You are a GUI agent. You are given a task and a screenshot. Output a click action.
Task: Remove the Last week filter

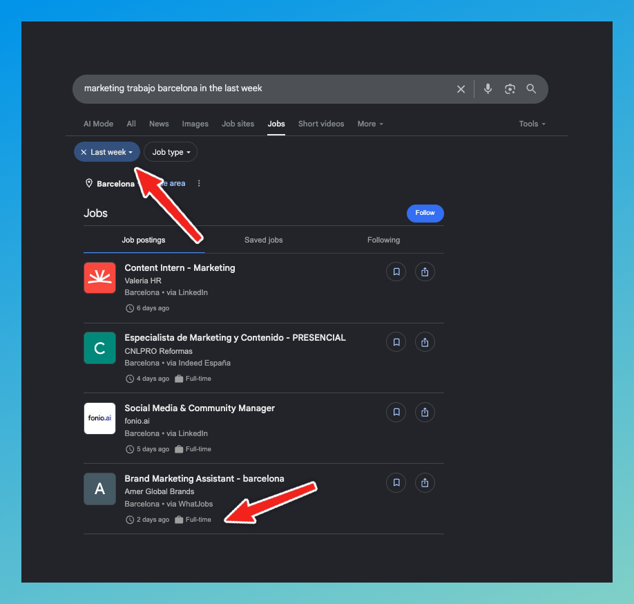click(84, 152)
